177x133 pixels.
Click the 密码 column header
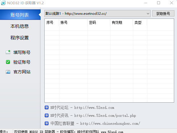(x=99, y=23)
